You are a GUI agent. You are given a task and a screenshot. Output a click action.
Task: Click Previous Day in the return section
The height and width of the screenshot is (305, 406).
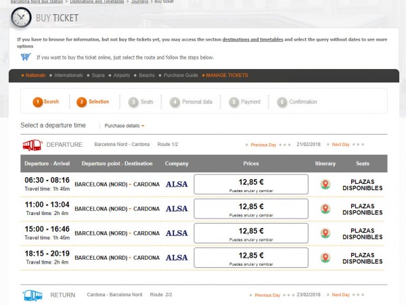click(x=267, y=295)
